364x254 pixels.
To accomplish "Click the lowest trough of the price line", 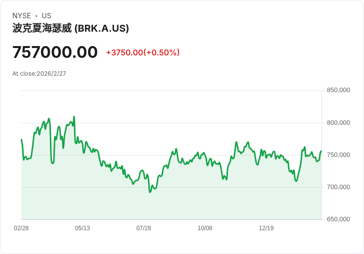I will [150, 192].
